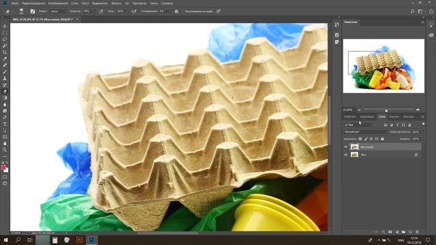This screenshot has width=436, height=245.
Task: Select the Clone Stamp tool
Action: (x=5, y=78)
